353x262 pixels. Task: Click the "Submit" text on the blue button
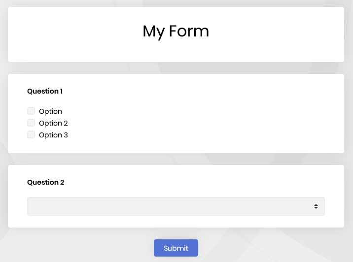pos(176,248)
